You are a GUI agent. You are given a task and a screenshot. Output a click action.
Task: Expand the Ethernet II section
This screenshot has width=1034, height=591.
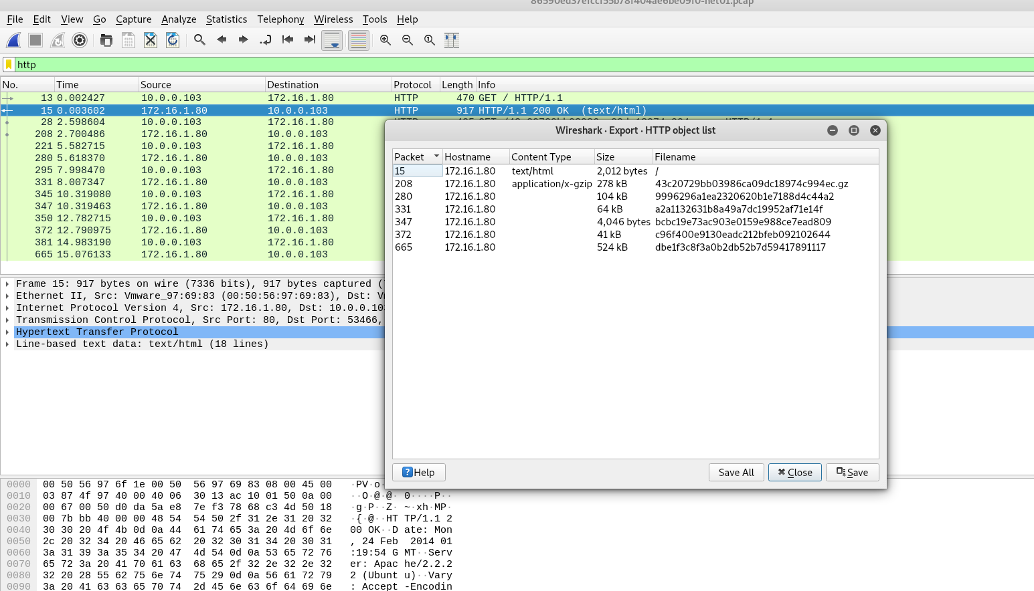point(7,296)
